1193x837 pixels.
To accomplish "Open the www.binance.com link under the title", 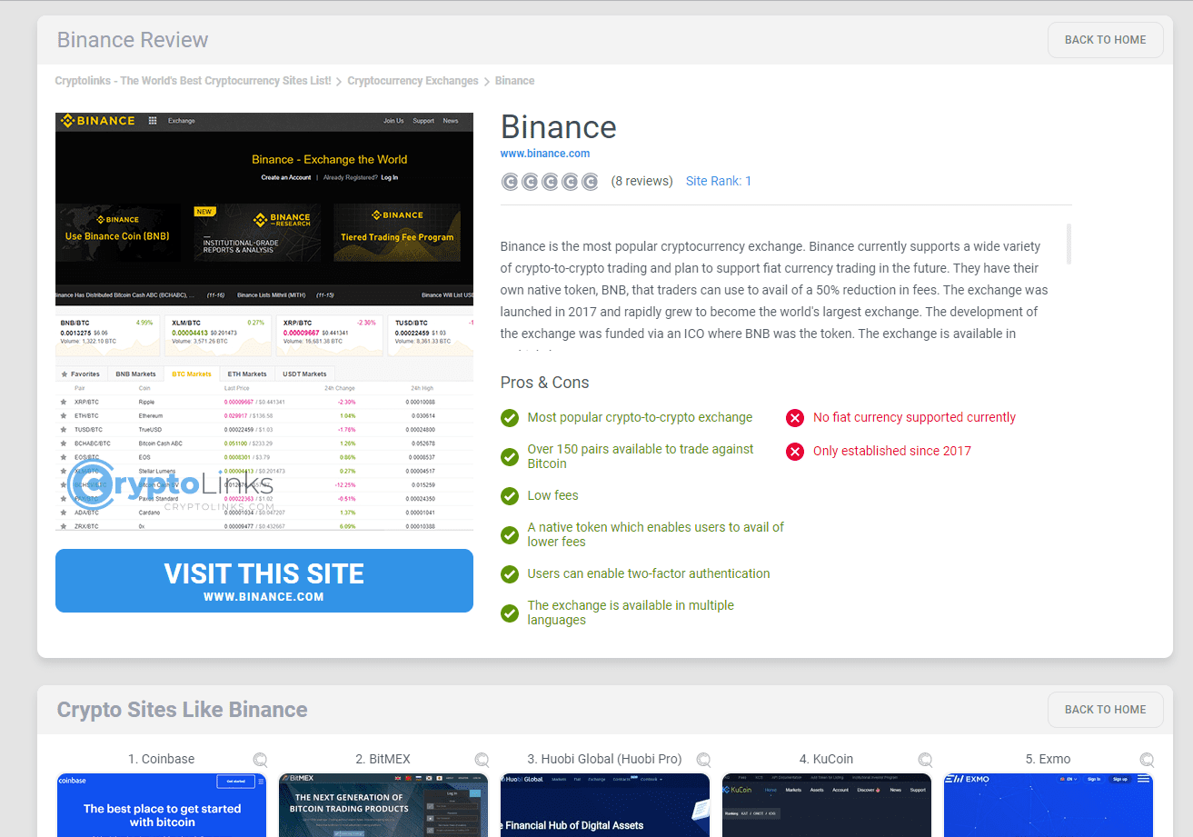I will [x=545, y=154].
